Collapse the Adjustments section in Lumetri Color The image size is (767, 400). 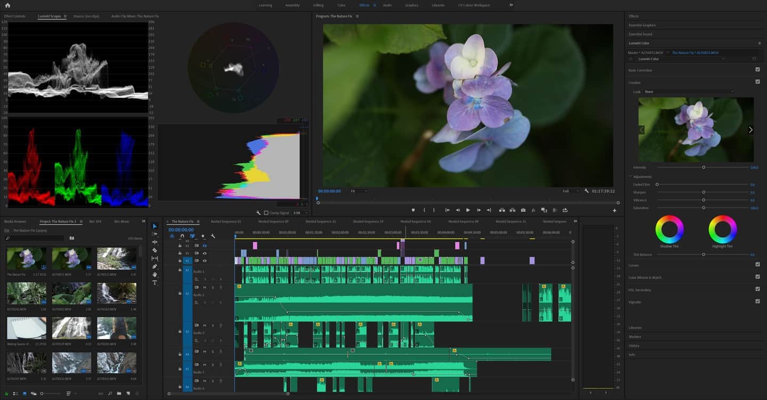[631, 176]
